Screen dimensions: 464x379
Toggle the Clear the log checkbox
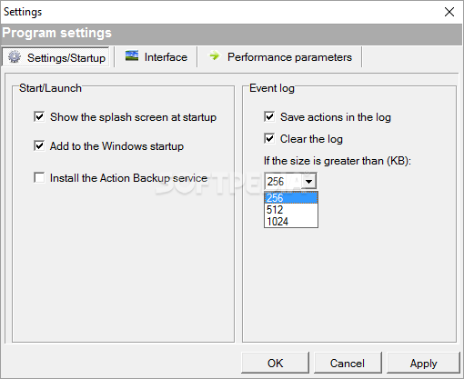[x=269, y=138]
